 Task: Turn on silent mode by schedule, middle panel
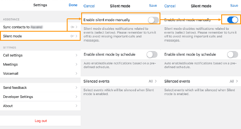point(152,54)
